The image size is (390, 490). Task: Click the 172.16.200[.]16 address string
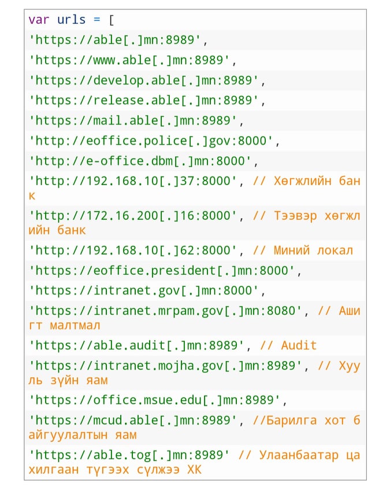pyautogui.click(x=133, y=216)
